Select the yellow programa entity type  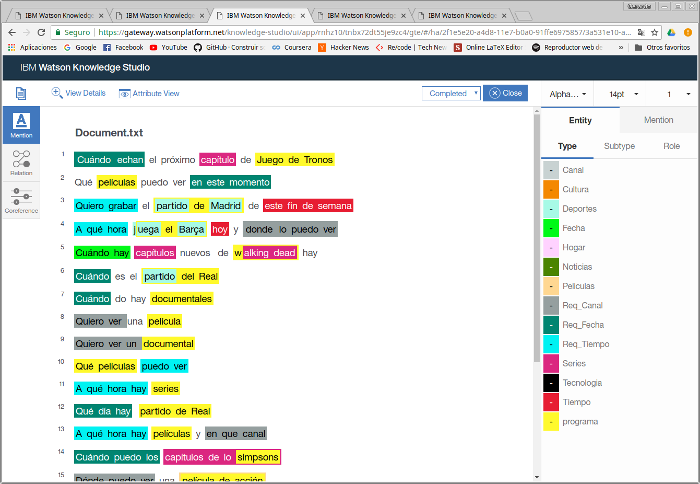point(551,421)
